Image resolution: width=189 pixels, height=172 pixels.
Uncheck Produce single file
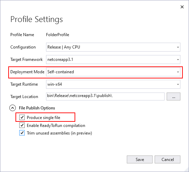click(22, 117)
